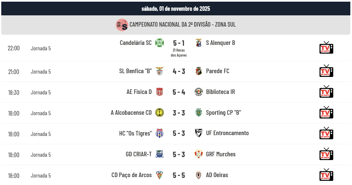
Task: Click the HC "Os Tigres" club crest
Action: coord(159,133)
